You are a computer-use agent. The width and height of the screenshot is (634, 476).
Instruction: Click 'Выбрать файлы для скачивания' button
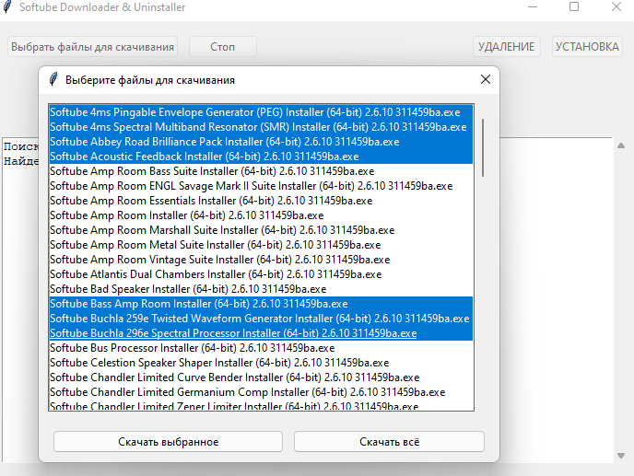point(92,47)
